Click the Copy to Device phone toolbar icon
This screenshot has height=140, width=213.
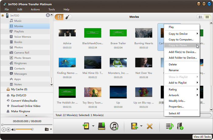coord(86,126)
